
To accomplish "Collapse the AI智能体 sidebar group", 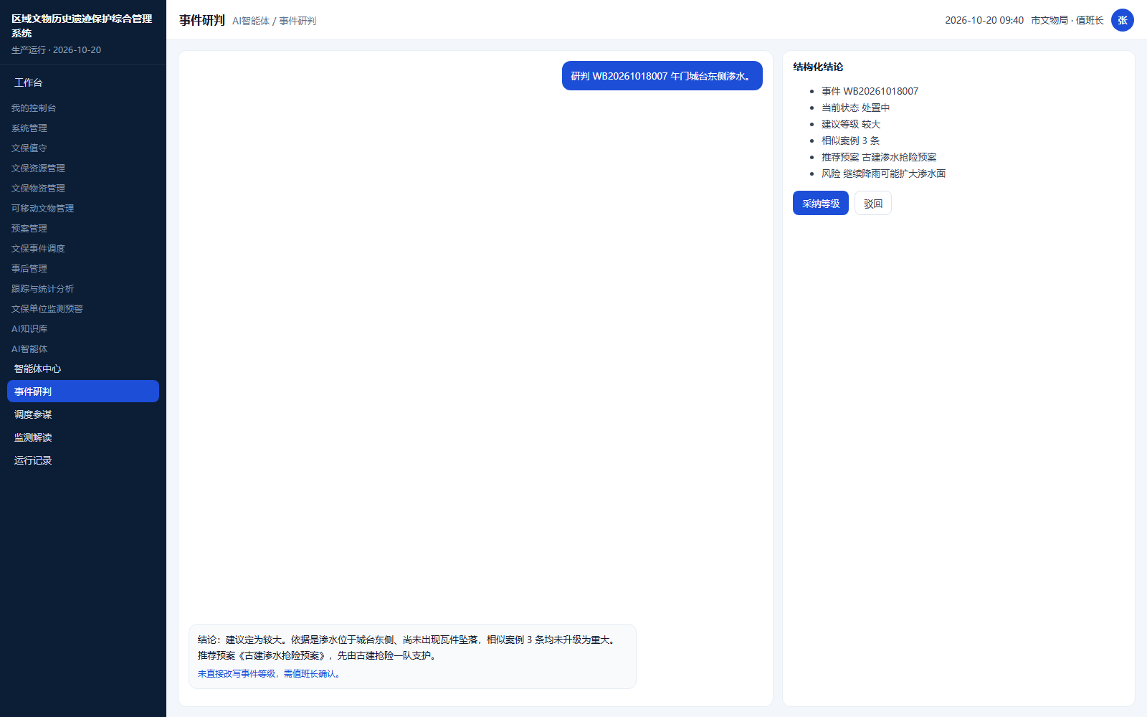I will pos(29,349).
